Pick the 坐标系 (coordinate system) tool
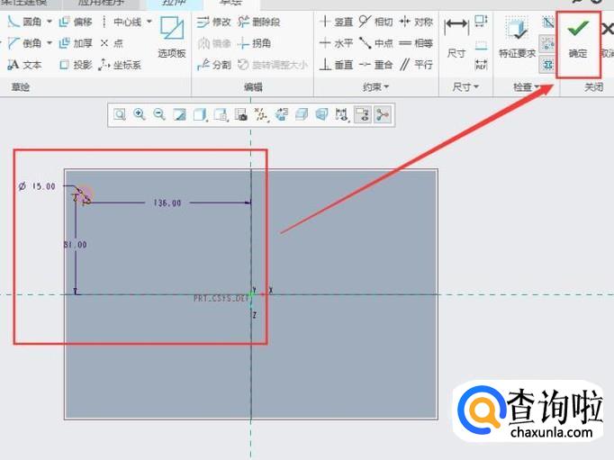Screen dimensions: 614x460 [x=120, y=65]
